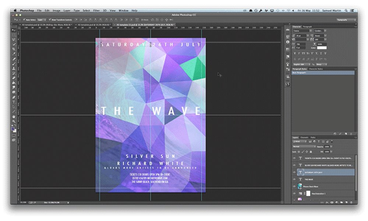Select the Hand tool
The image size is (368, 221).
pos(14,116)
